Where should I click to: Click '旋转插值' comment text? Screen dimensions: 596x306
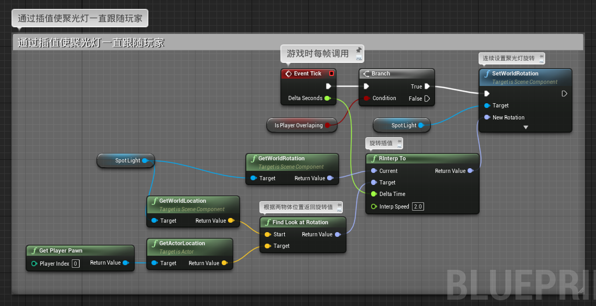381,144
